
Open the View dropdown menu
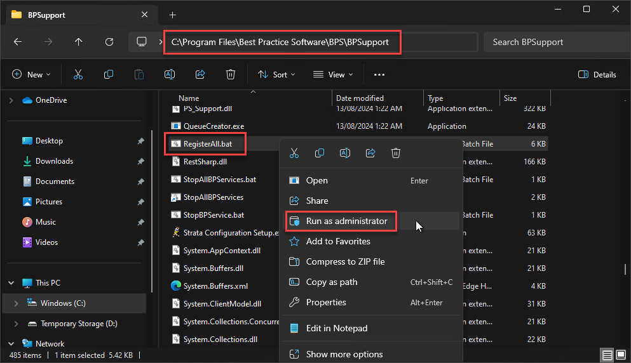[x=333, y=74]
